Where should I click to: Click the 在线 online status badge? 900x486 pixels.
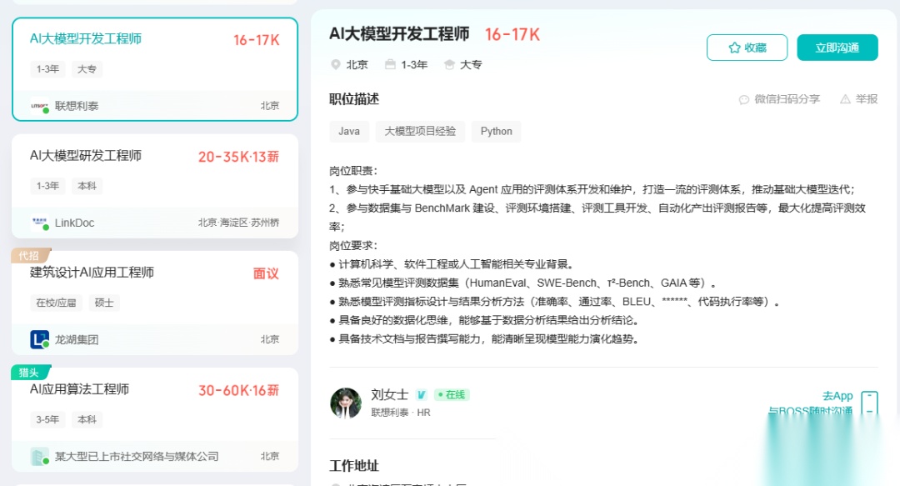(x=452, y=394)
